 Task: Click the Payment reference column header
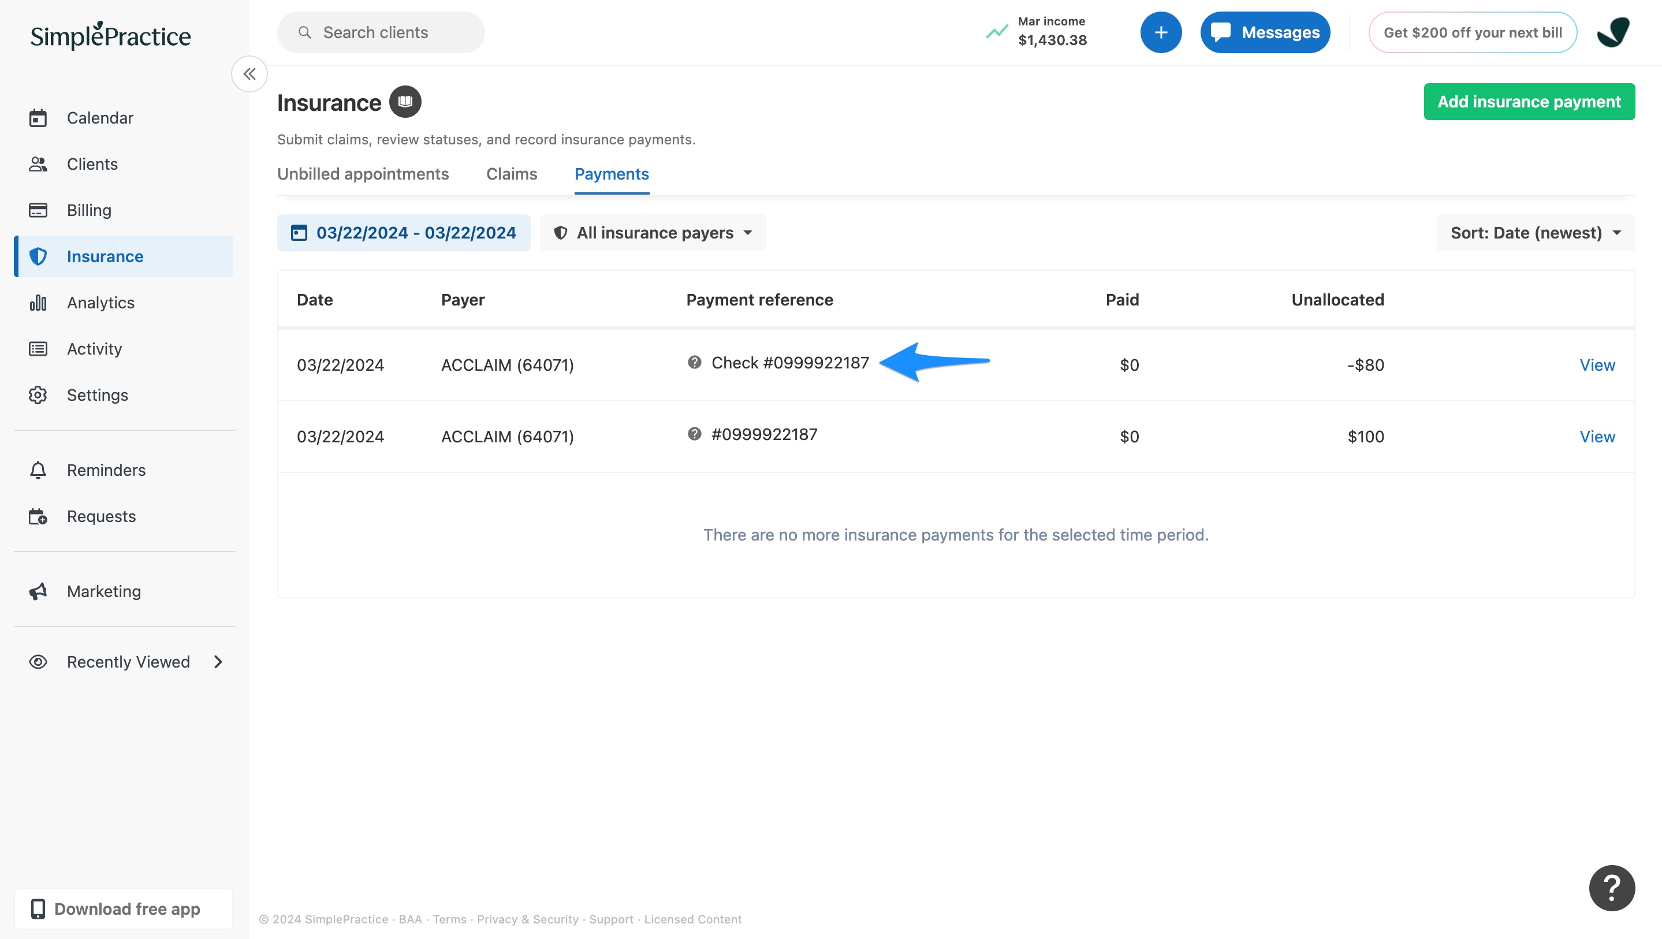pyautogui.click(x=759, y=300)
